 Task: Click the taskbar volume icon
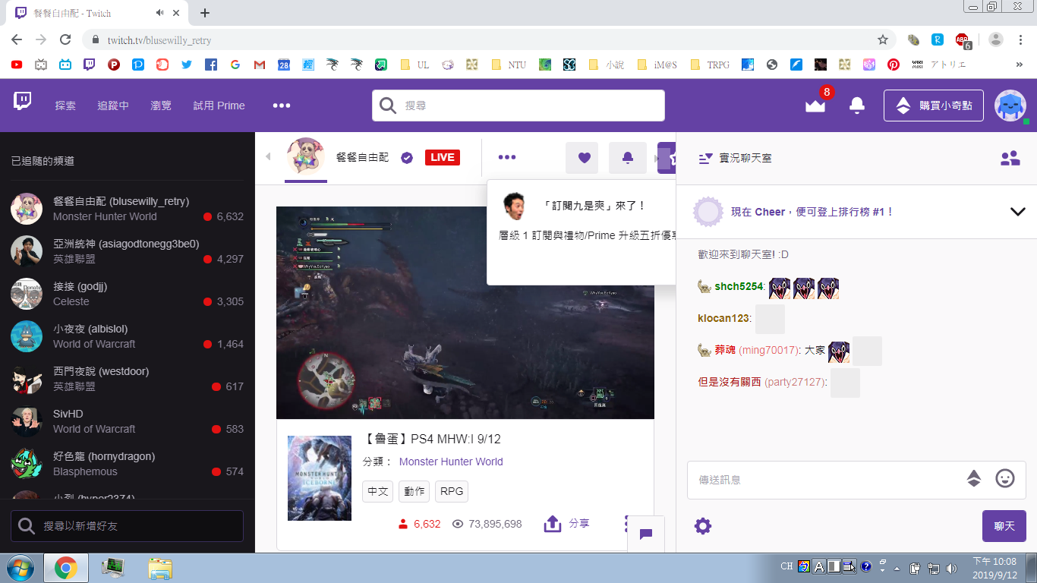[x=951, y=568]
